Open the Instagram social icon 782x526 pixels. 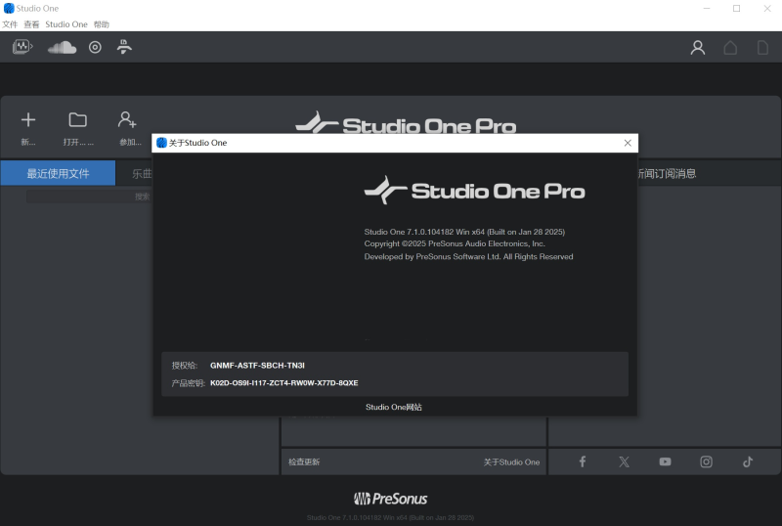[706, 461]
